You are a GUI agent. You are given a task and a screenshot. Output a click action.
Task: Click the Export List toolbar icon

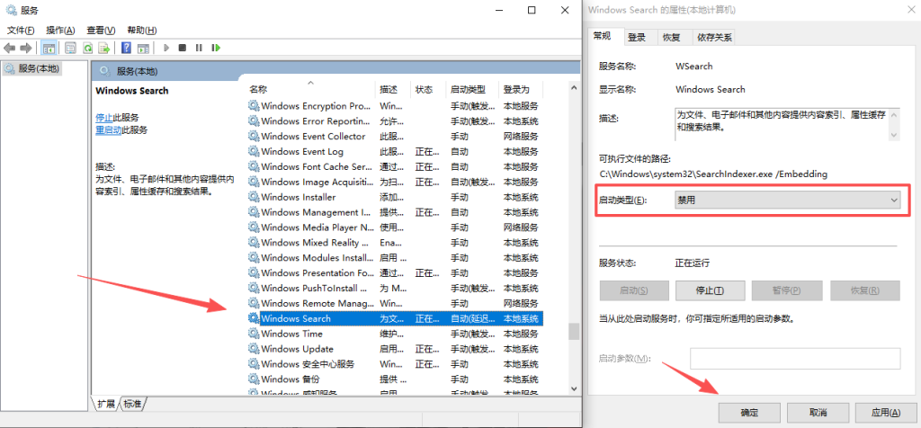tap(104, 48)
